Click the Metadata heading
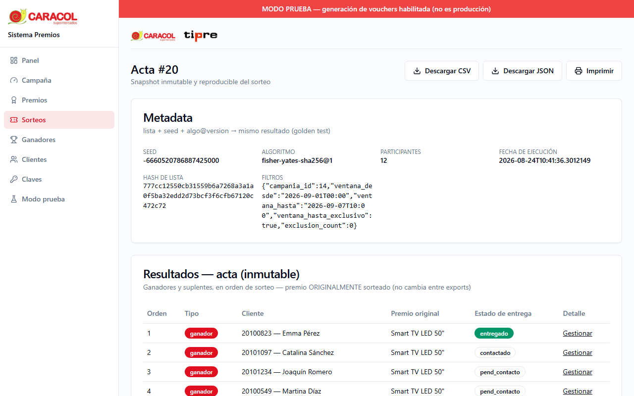 [168, 118]
